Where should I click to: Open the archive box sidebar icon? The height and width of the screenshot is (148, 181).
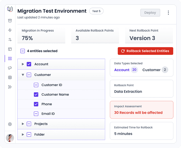pos(10,21)
